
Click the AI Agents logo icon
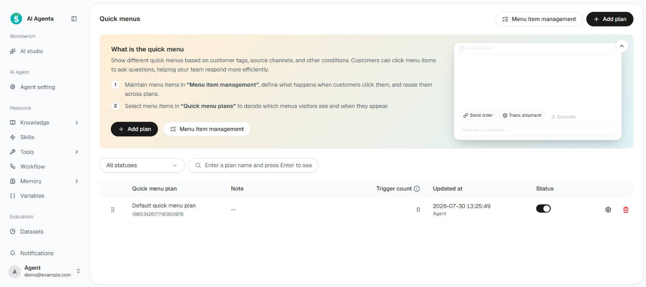16,19
